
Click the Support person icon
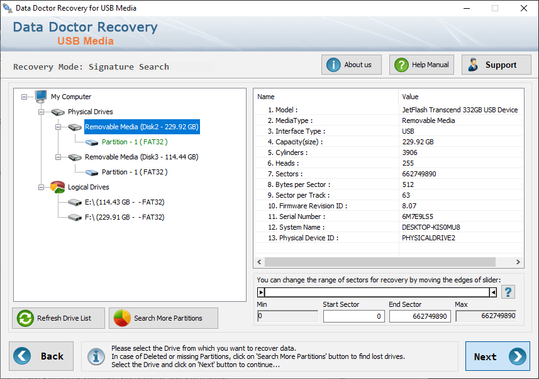click(x=474, y=65)
